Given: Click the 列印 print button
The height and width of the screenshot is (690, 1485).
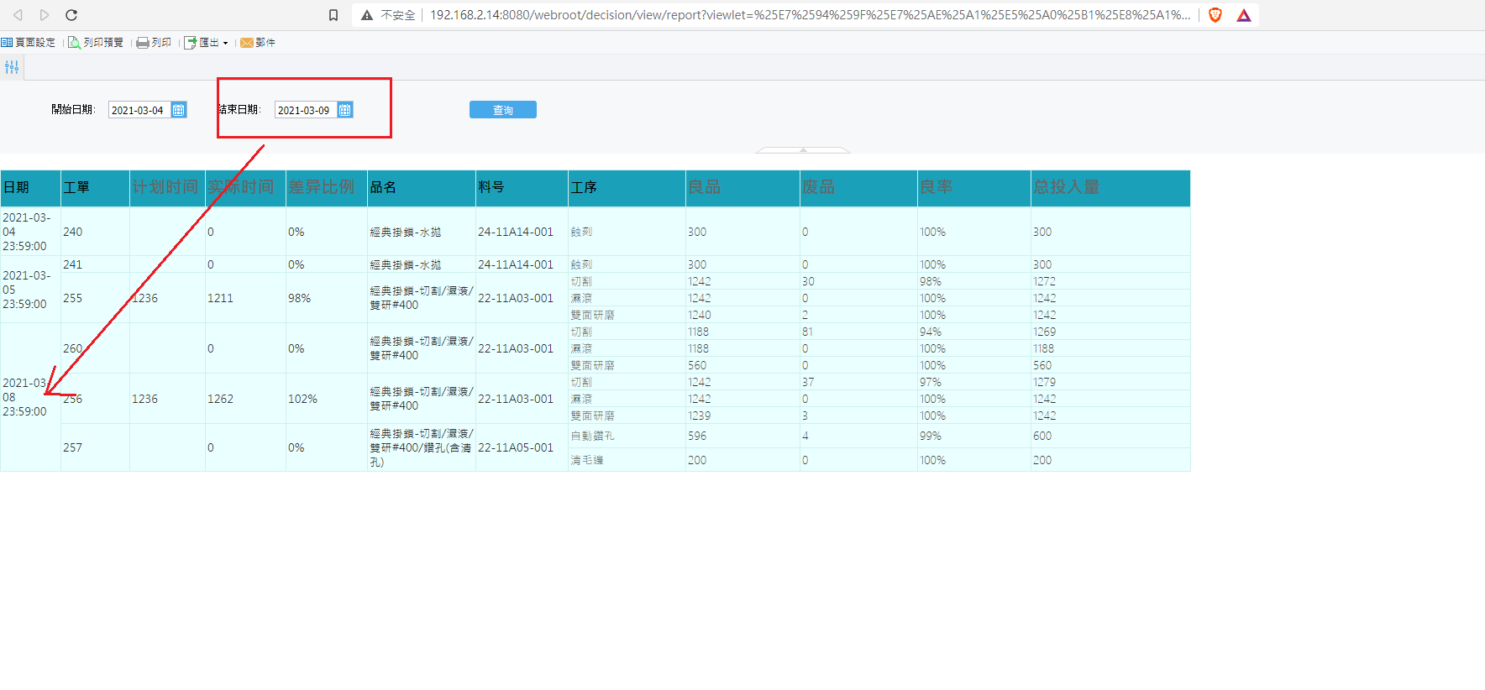Looking at the screenshot, I should (155, 42).
